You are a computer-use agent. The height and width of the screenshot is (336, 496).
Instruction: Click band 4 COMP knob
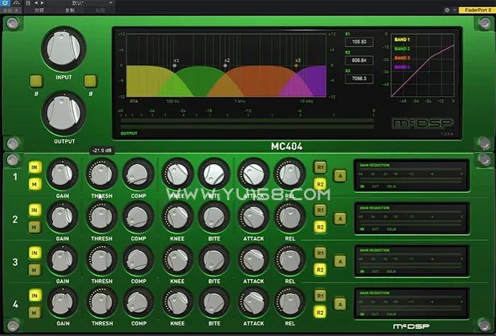138,303
